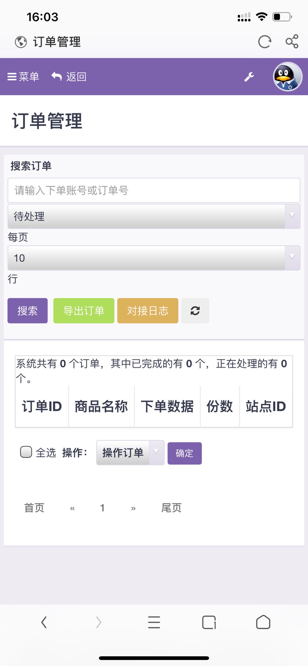Open the rows-per-page dropdown showing 10

click(154, 258)
